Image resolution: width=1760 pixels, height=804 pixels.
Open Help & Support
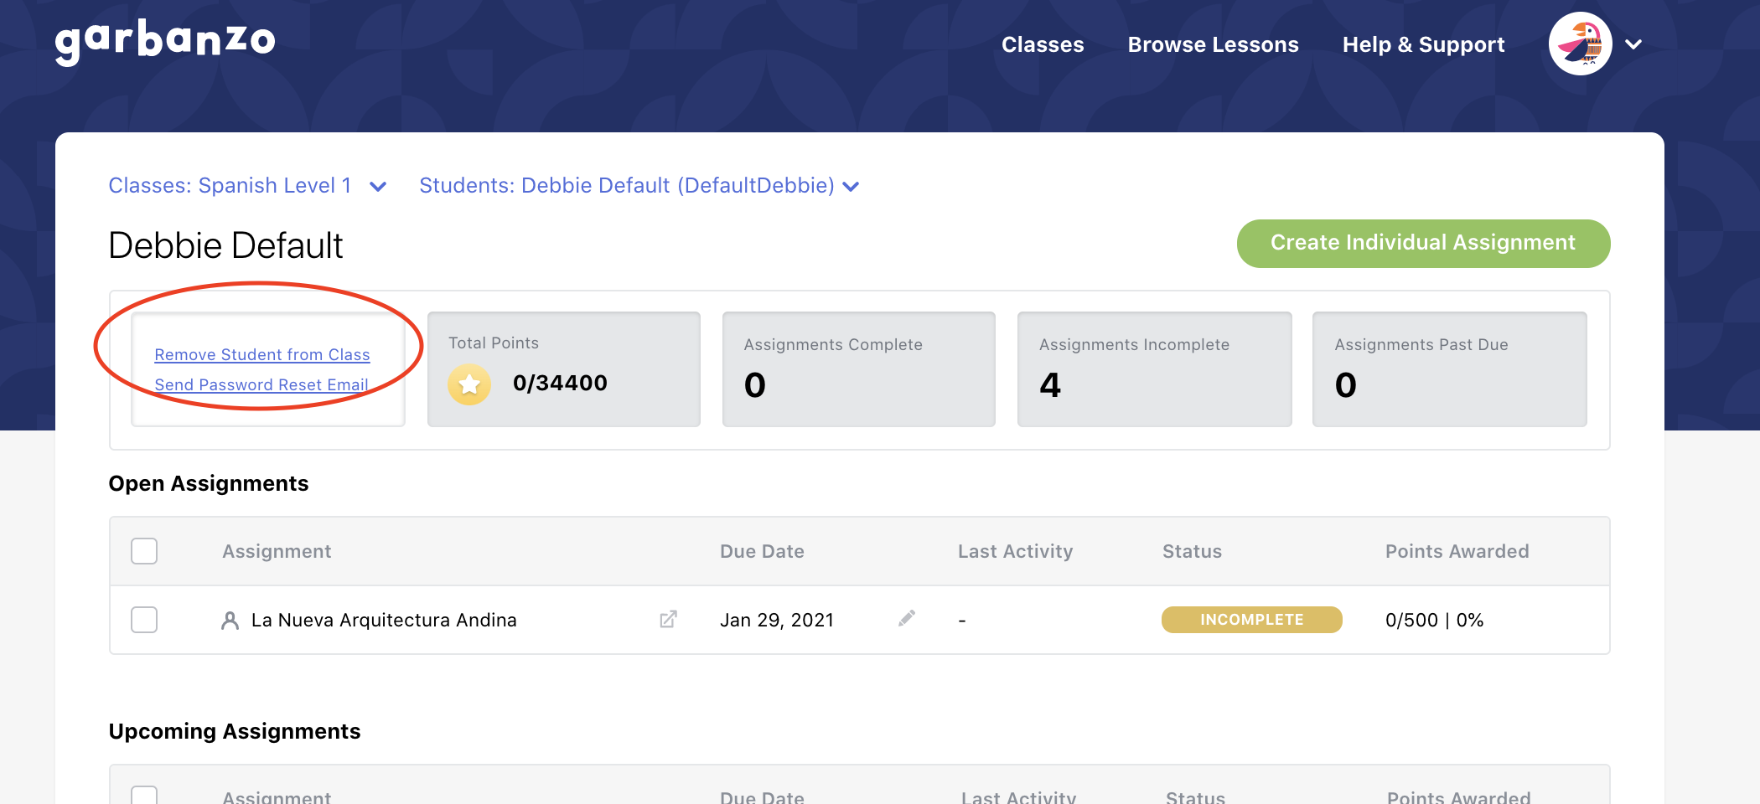(1423, 44)
